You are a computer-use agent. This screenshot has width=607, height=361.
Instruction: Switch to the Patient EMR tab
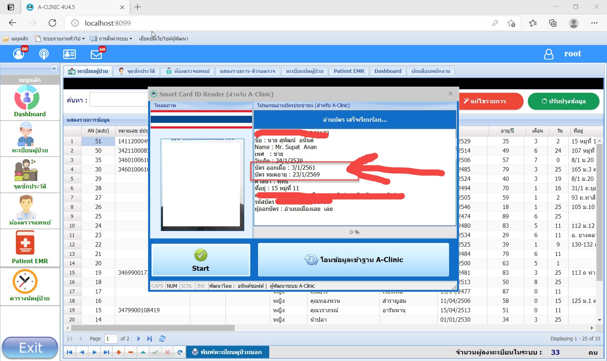(349, 71)
